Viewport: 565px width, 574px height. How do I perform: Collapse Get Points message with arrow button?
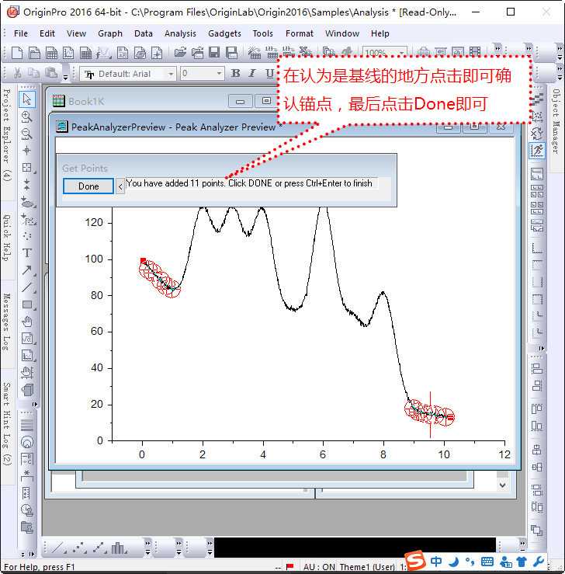[120, 186]
